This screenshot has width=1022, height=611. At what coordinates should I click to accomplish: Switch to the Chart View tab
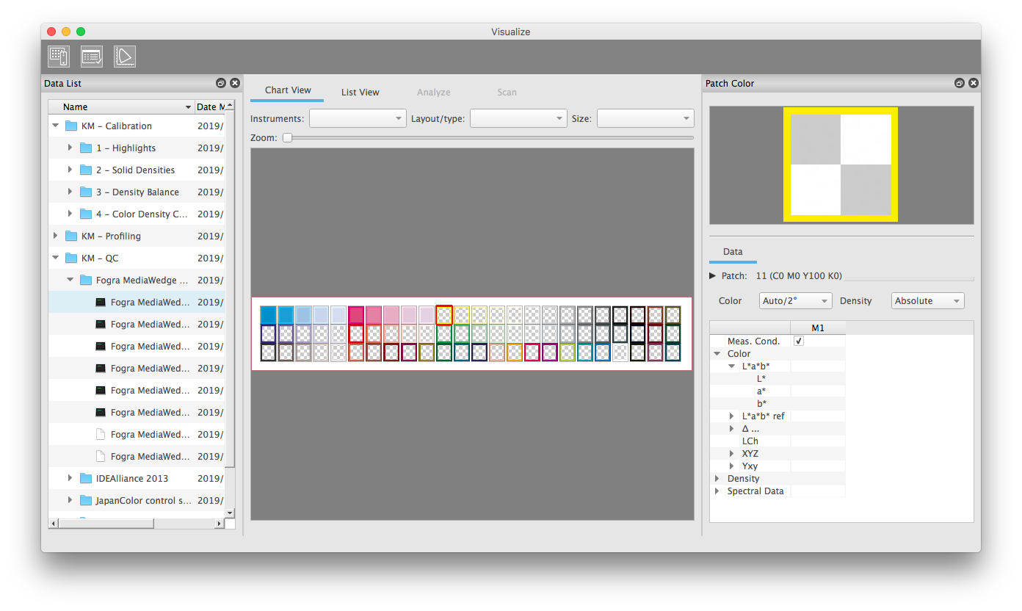(288, 90)
